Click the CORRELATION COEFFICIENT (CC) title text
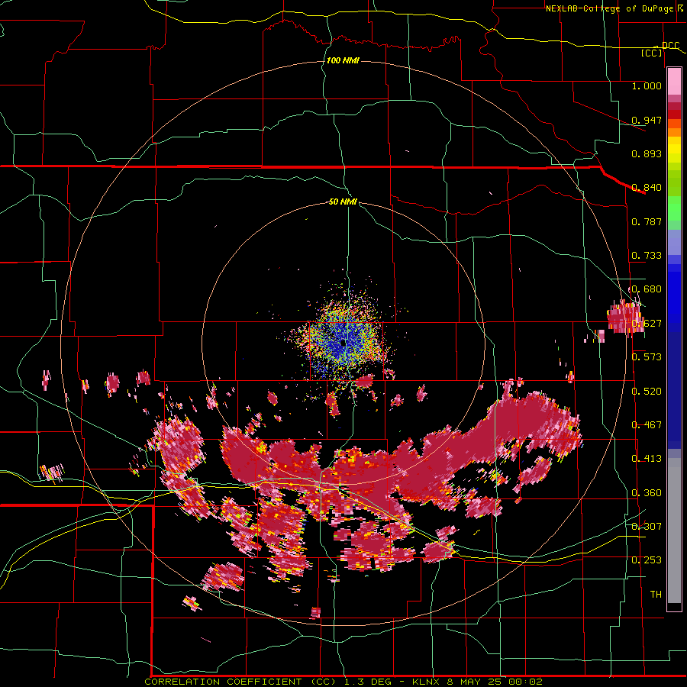This screenshot has width=687, height=687. [x=240, y=682]
